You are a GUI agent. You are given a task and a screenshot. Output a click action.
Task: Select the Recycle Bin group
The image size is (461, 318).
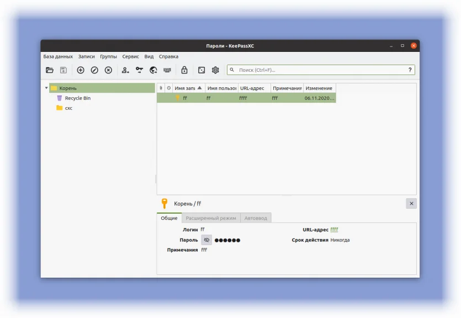[x=78, y=98]
